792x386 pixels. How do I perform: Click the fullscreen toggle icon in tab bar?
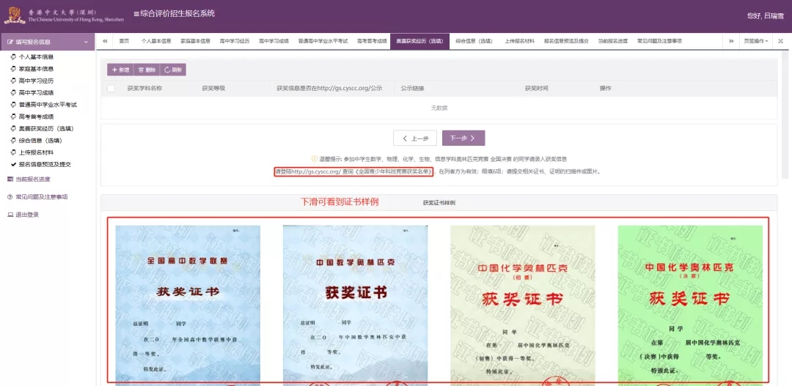tap(780, 41)
